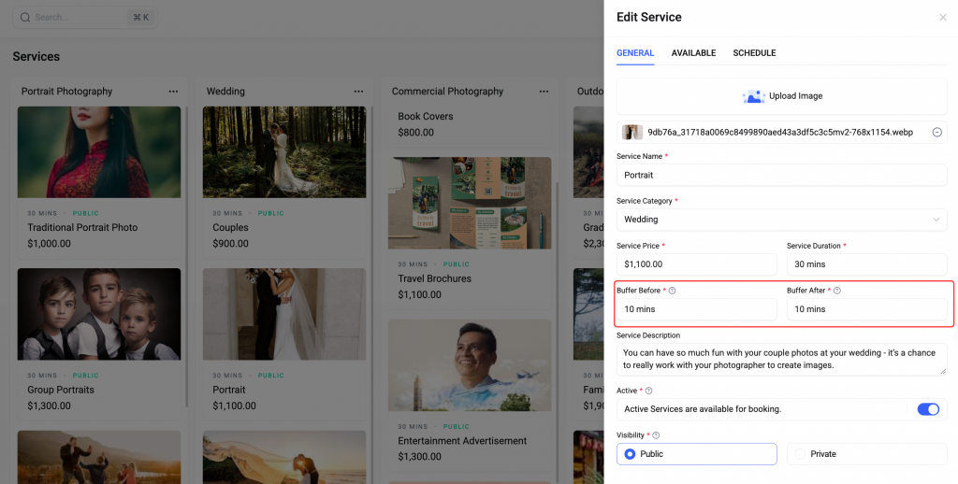Click the Upload Image button
The width and height of the screenshot is (958, 484).
[781, 96]
